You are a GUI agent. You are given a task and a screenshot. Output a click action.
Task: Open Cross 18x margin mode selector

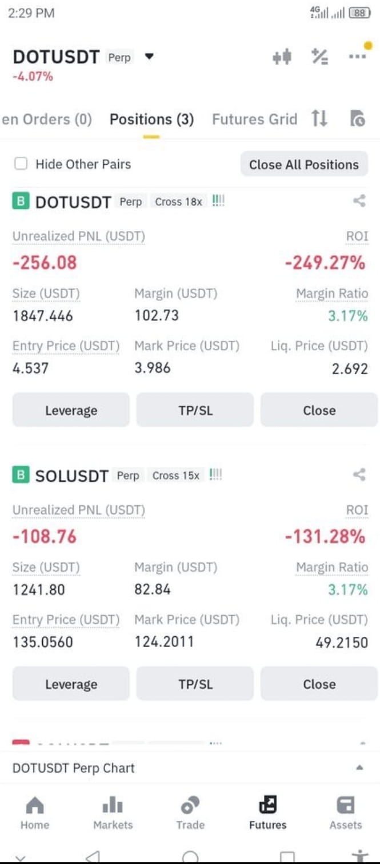(178, 202)
